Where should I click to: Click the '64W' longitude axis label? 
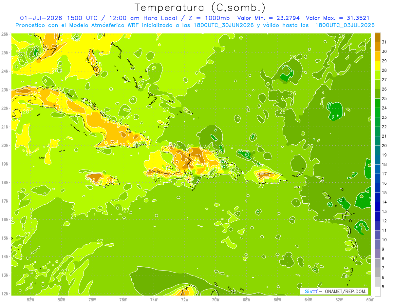click(308, 300)
